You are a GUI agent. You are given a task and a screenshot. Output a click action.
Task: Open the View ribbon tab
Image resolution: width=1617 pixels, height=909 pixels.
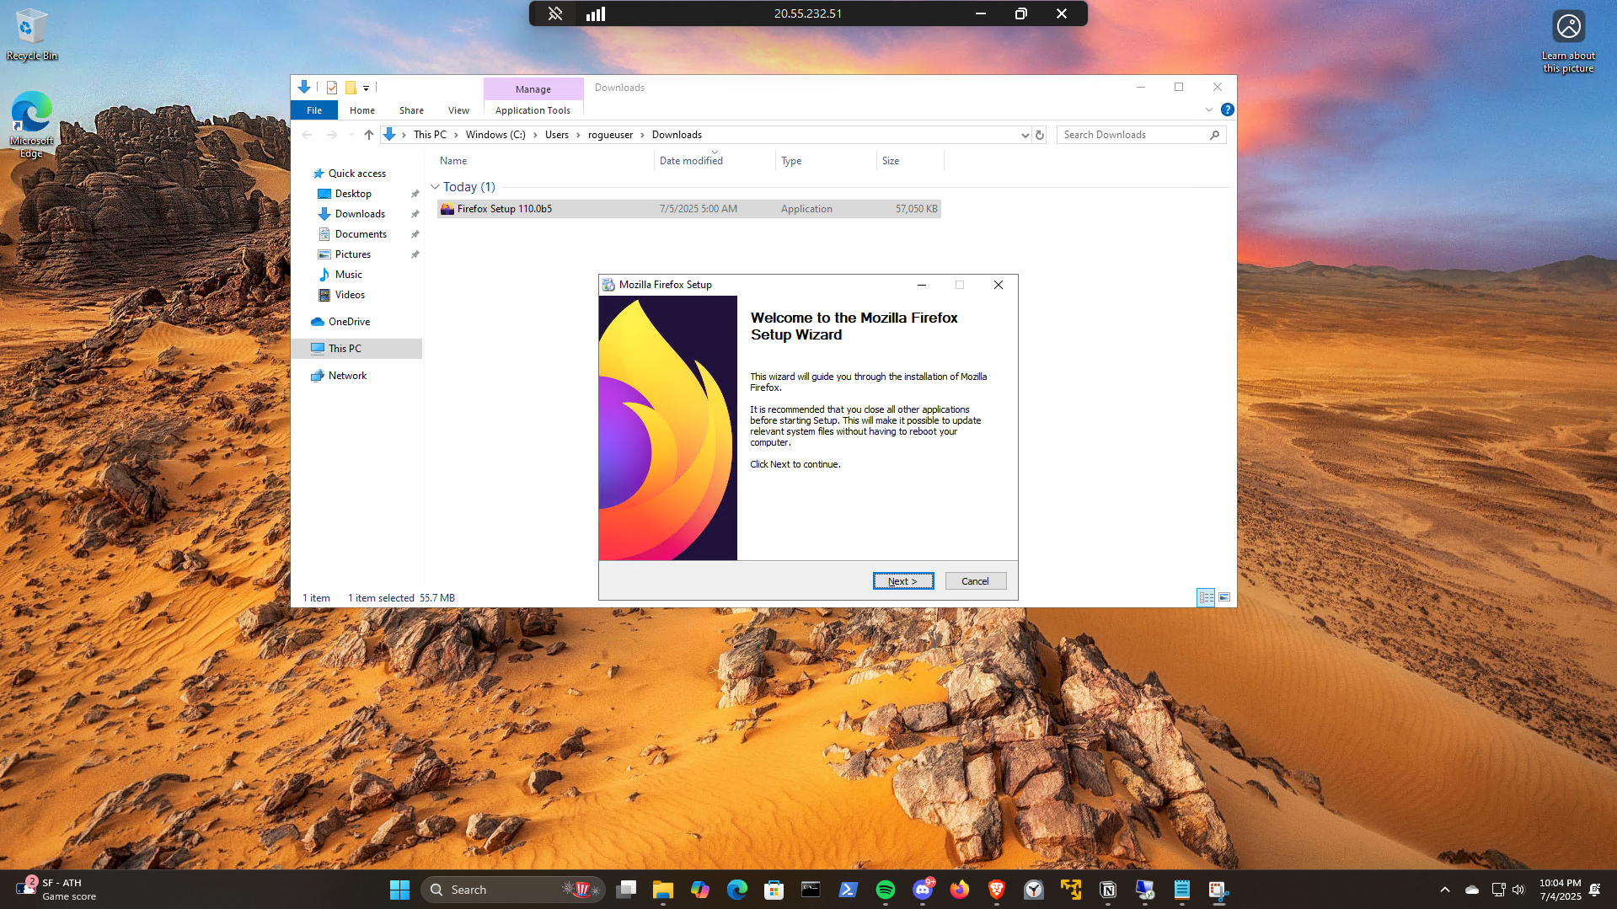pos(458,110)
